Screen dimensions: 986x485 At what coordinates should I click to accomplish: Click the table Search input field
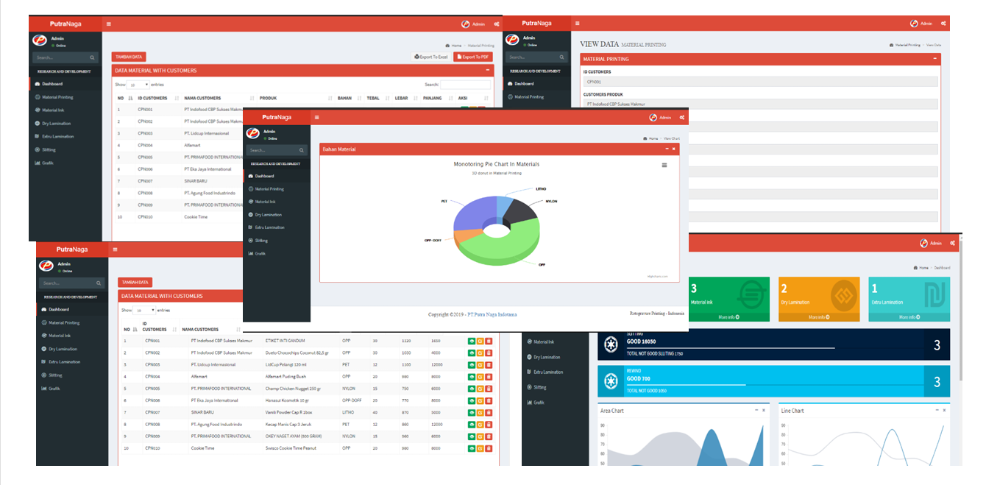pyautogui.click(x=465, y=85)
